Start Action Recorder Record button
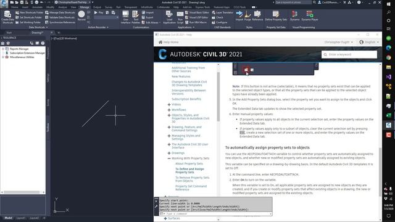Screen dimensions: 395x222 click(81, 16)
